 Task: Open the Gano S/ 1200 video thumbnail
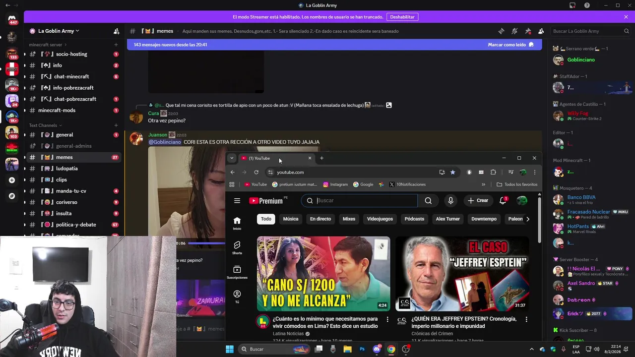click(323, 274)
